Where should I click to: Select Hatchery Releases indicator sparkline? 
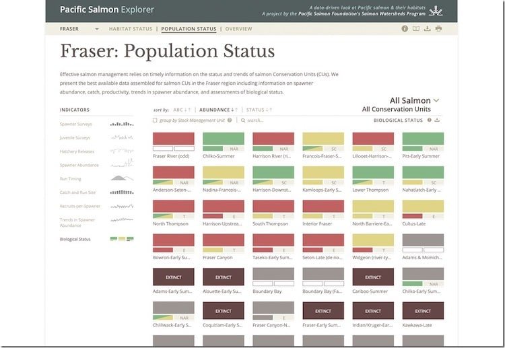coord(122,151)
